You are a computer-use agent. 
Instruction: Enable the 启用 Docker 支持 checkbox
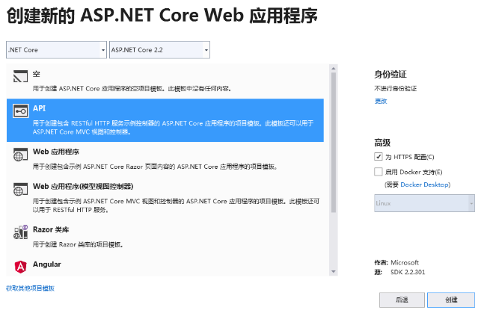coord(378,172)
